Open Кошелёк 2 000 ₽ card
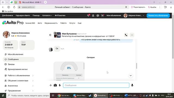The image size is (174, 98). 10,45
